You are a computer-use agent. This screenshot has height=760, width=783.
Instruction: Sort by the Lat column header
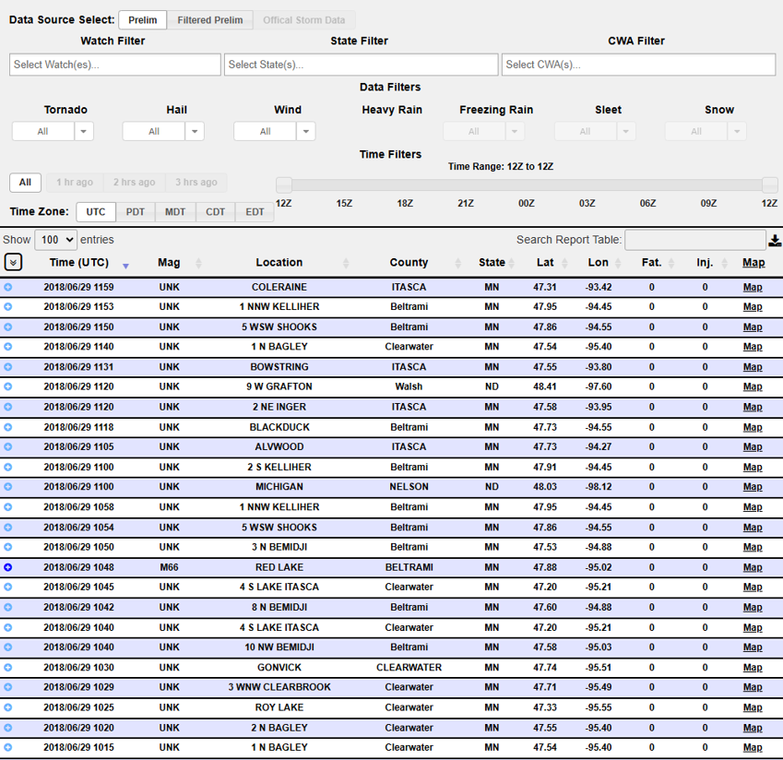click(x=545, y=263)
